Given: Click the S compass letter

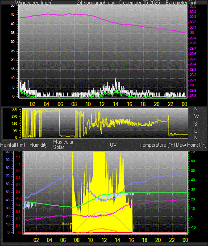Looking at the screenshot, I should (x=196, y=124).
